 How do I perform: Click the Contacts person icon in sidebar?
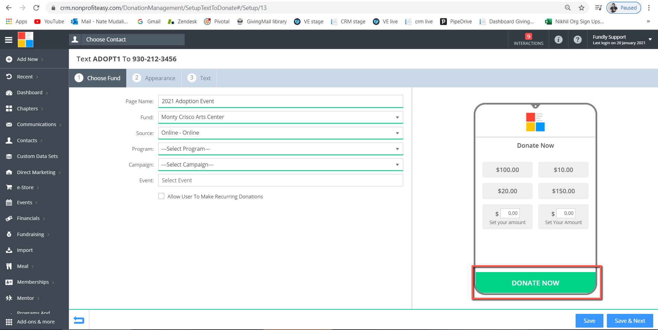[9, 140]
